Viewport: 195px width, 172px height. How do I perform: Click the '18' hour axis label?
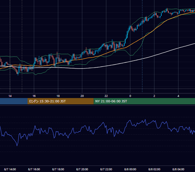[x=58, y=96]
